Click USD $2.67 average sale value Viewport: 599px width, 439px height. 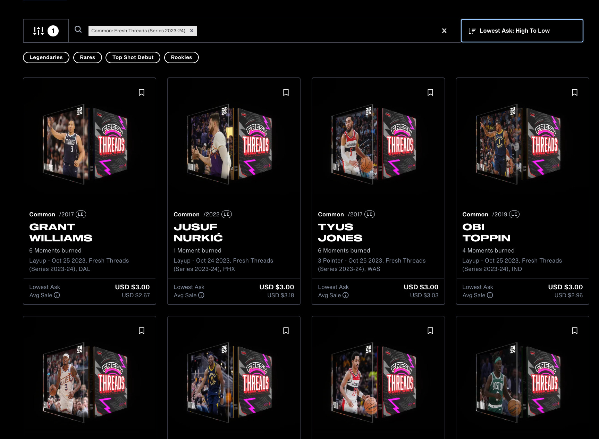pyautogui.click(x=136, y=295)
